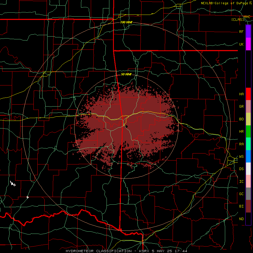253x253 pixels.
Task: Click the dark green HR legend swatch
Action: tap(248, 132)
